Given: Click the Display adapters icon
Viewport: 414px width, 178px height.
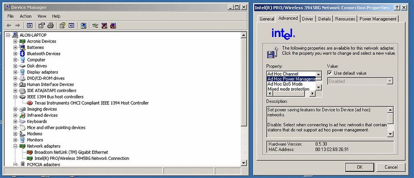Looking at the screenshot, I should pos(22,72).
